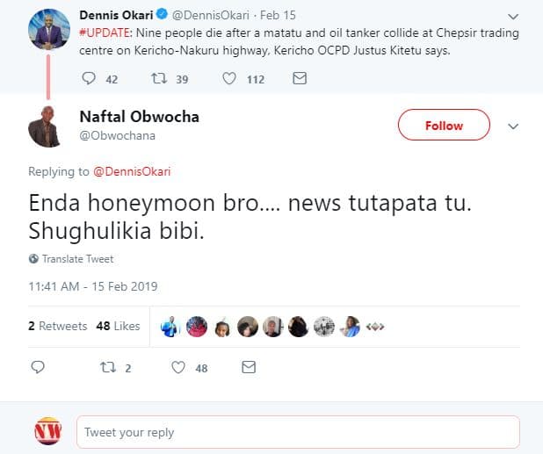This screenshot has width=543, height=454.
Task: Like Dennis Okari's update tweet
Action: (x=229, y=79)
